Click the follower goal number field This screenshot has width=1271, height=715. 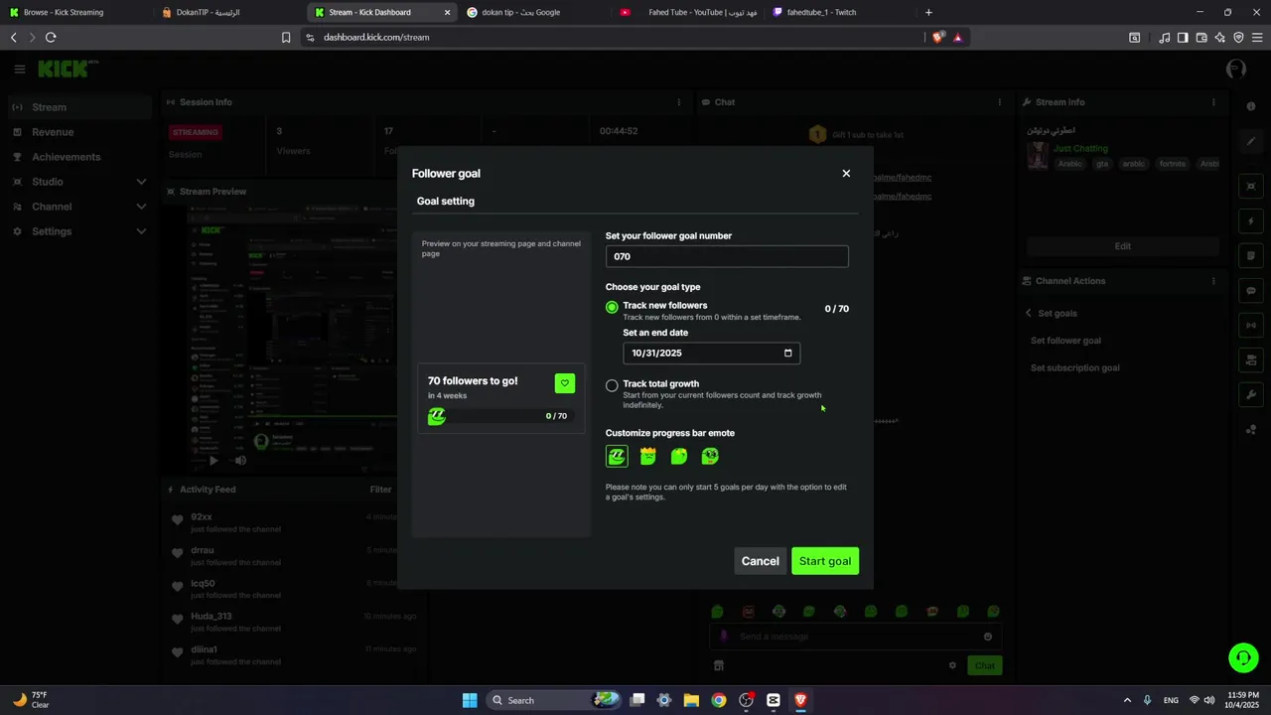(x=727, y=256)
